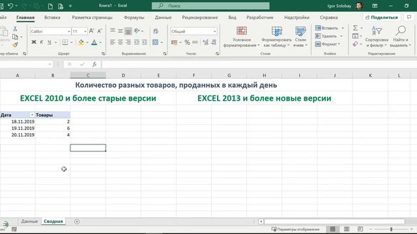Click the Fill Color bucket icon

click(81, 42)
